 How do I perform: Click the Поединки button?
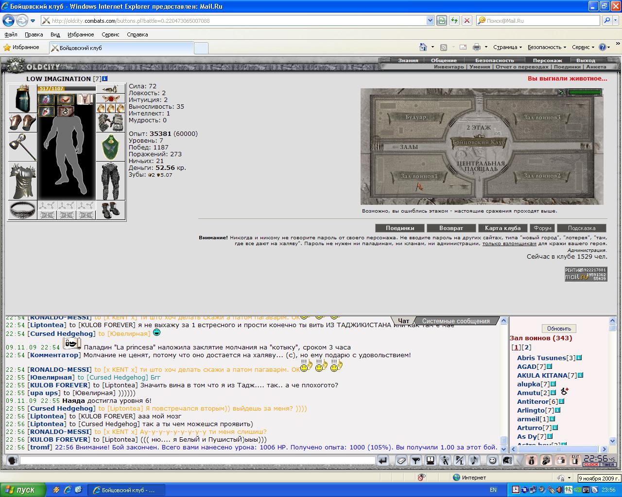pos(400,228)
